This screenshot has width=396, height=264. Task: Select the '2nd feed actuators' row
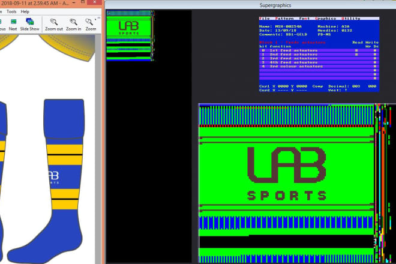(319, 55)
